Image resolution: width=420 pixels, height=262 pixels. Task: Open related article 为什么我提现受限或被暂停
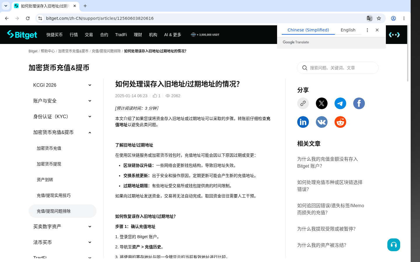(x=326, y=229)
